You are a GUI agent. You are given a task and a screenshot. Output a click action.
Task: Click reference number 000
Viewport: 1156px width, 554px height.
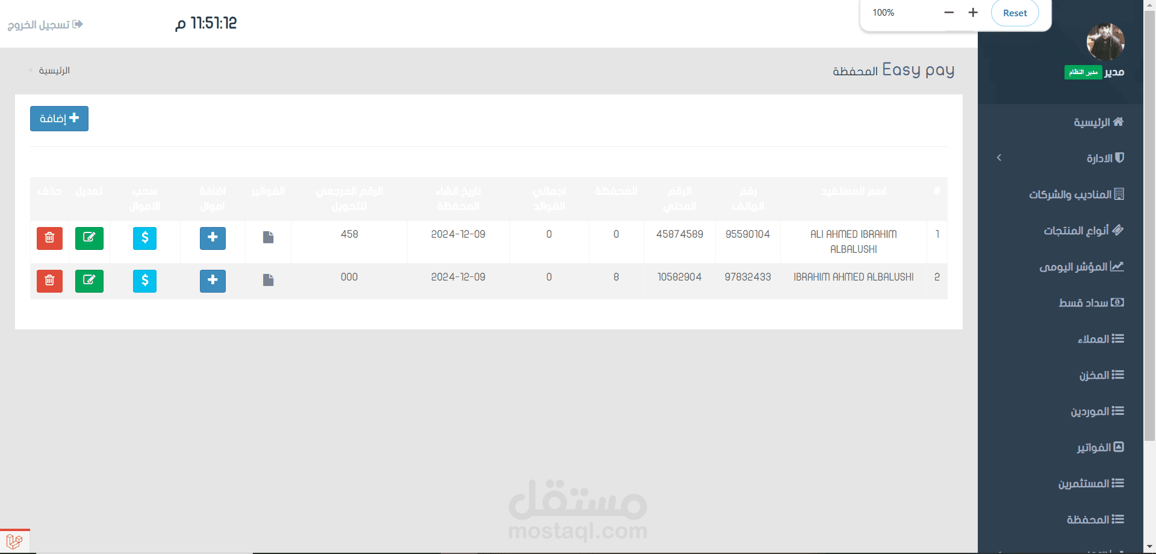click(x=349, y=277)
